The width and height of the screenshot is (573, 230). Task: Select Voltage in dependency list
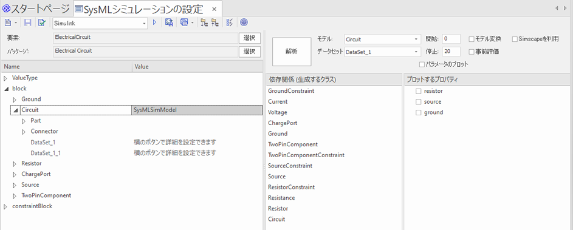point(277,112)
